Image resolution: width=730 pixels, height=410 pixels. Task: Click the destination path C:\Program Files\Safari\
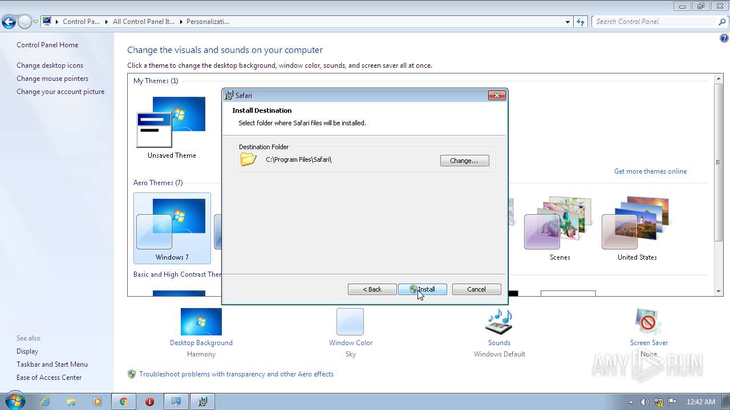click(298, 159)
